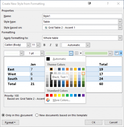Screen dimensions: 124x127
Task: Open the Calibri (Body) font dropdown
Action: click(28, 45)
